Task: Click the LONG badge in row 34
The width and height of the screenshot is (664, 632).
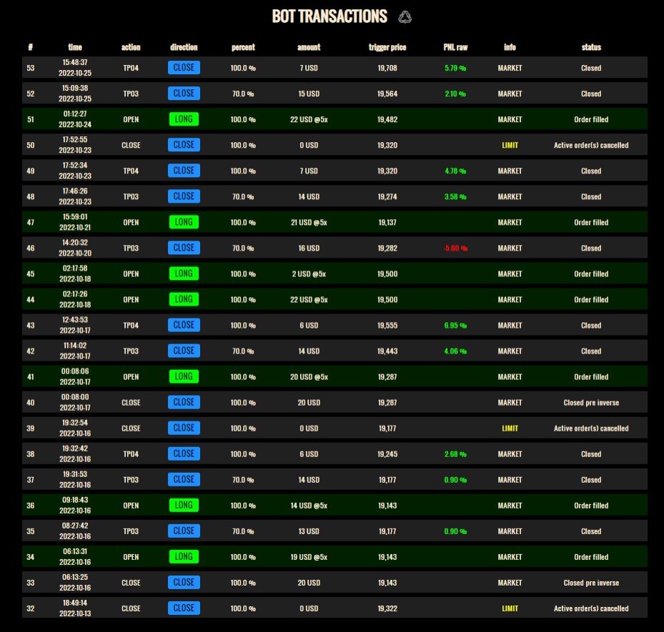Action: point(184,557)
